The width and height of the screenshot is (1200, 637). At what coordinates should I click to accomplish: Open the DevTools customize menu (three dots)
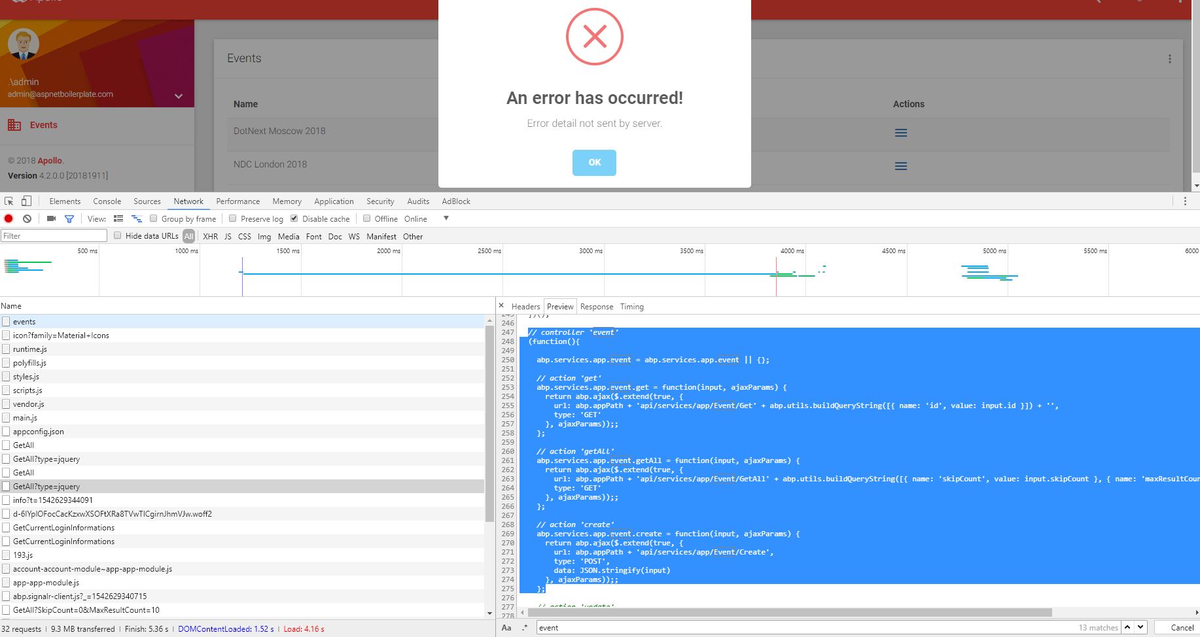click(x=1186, y=201)
